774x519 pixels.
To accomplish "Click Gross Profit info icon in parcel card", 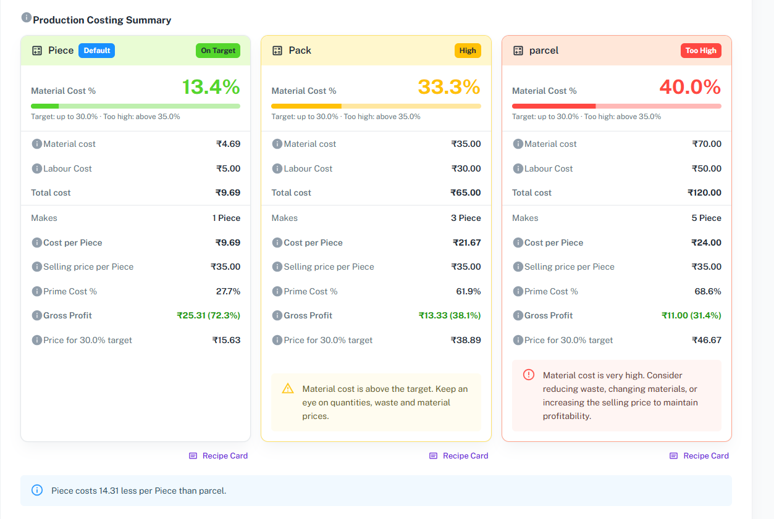I will pyautogui.click(x=518, y=315).
